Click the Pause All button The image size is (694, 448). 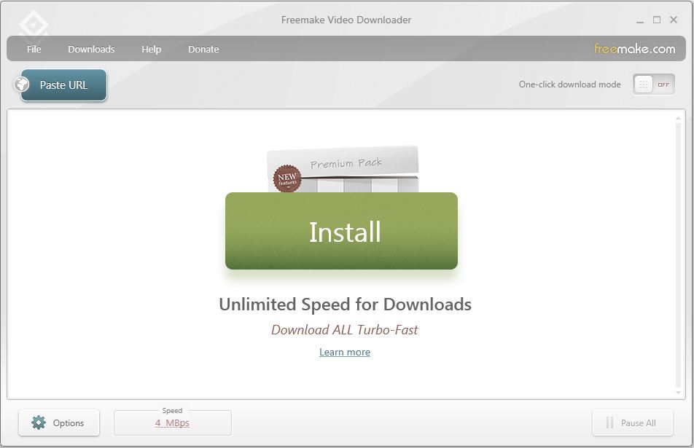633,423
